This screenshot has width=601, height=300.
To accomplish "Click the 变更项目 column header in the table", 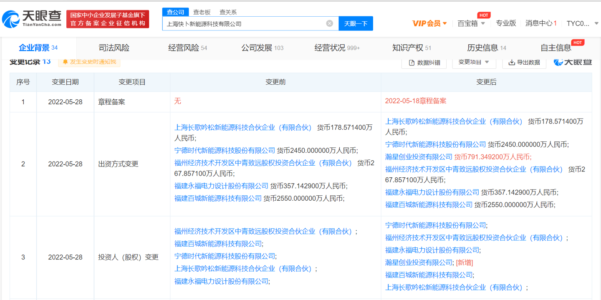I will [x=132, y=82].
